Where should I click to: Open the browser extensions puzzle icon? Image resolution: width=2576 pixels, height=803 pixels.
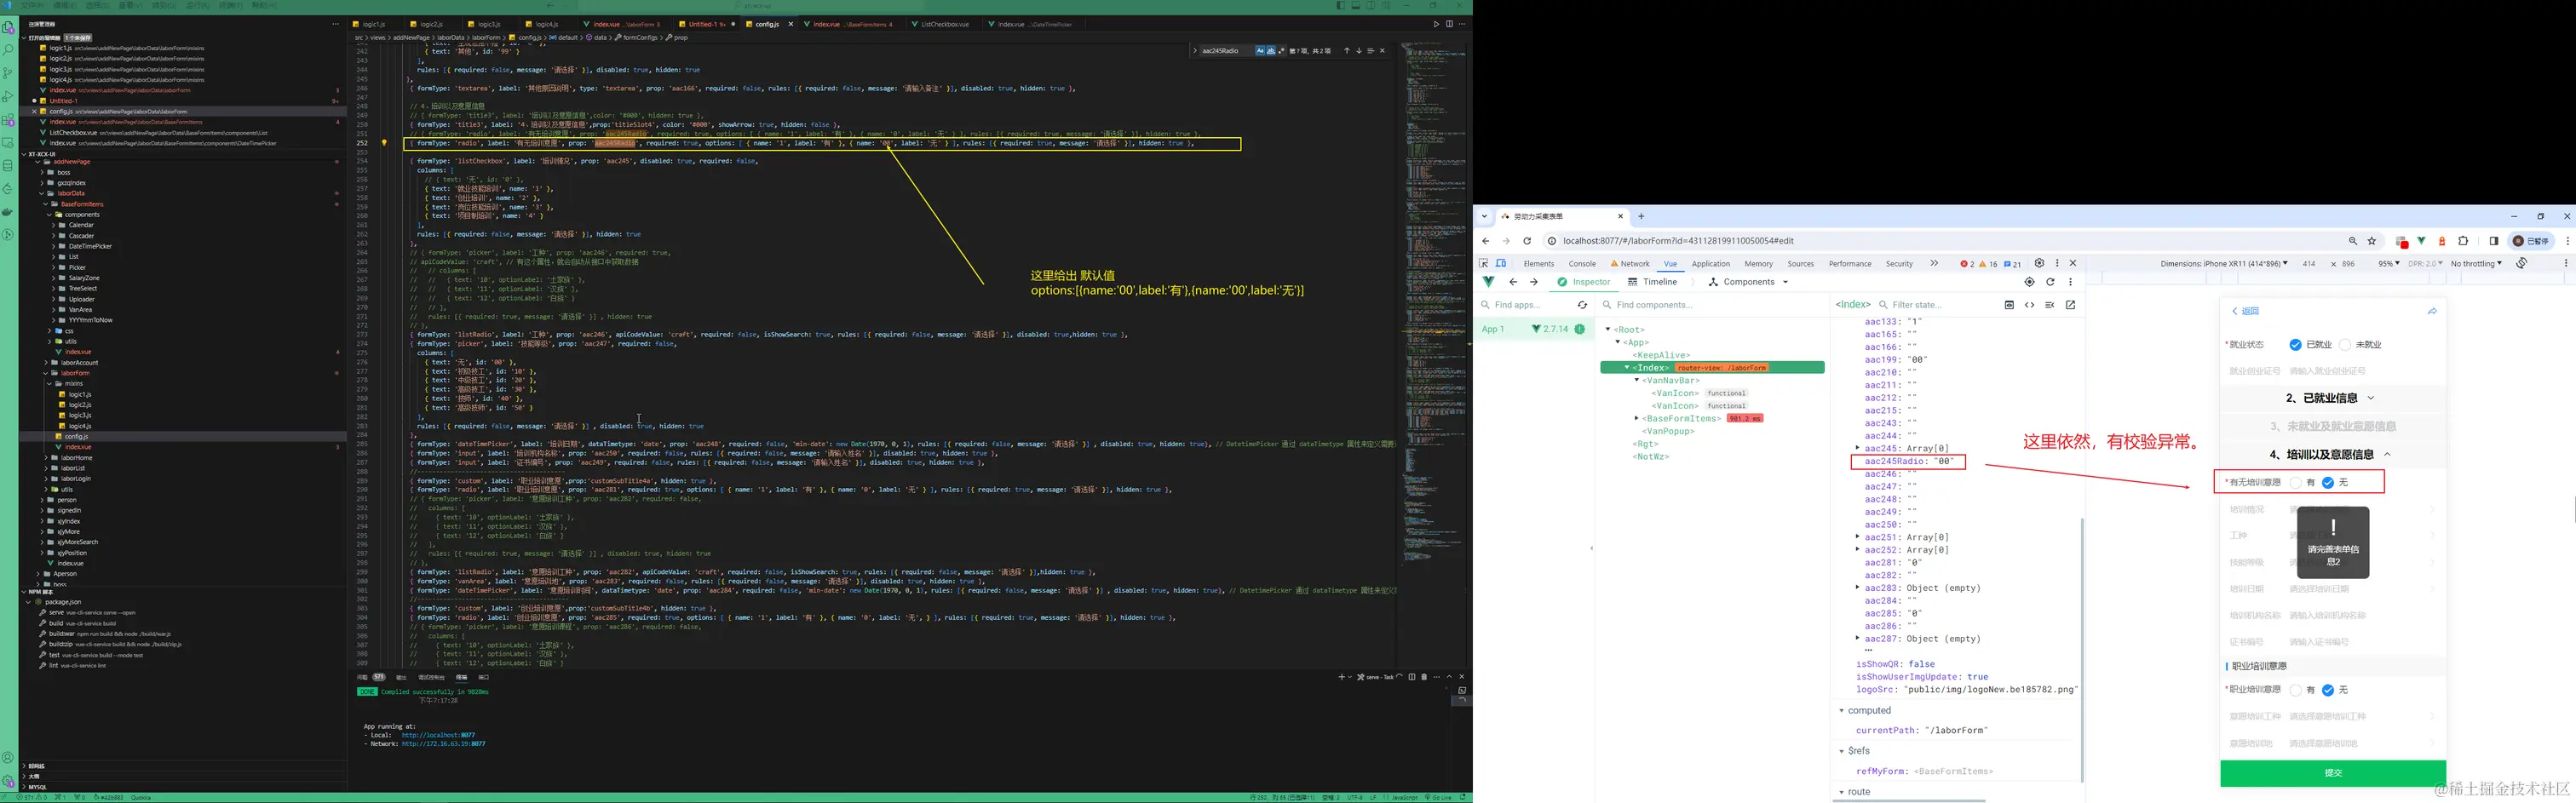(2463, 241)
